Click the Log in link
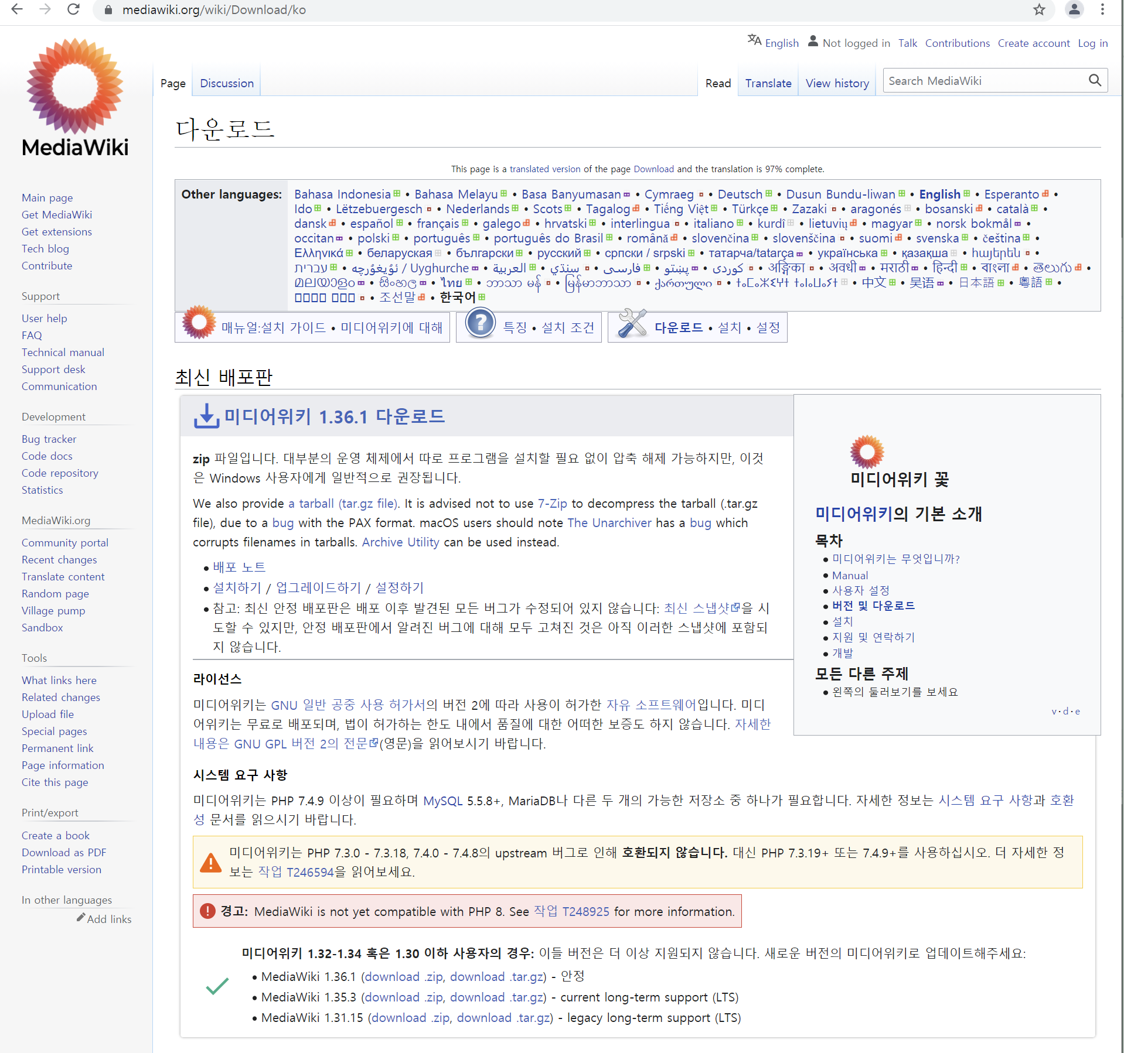 coord(1092,43)
